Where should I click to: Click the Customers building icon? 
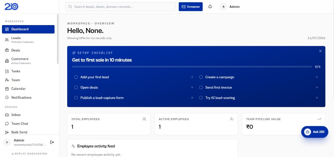pyautogui.click(x=7, y=61)
